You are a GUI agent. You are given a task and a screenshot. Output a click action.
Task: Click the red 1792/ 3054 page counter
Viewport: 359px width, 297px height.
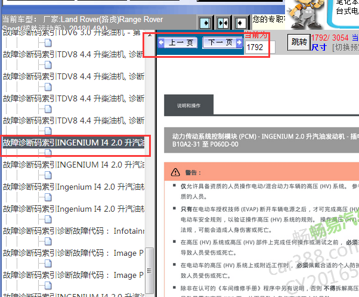[330, 38]
